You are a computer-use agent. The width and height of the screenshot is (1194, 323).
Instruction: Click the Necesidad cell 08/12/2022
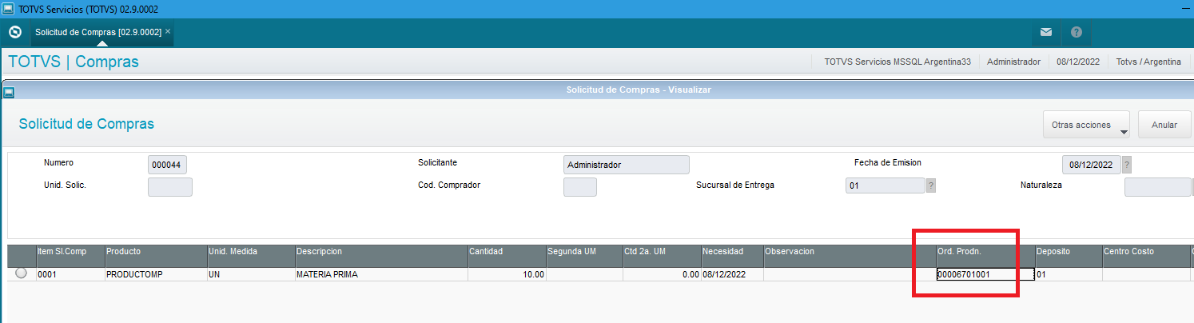point(731,274)
